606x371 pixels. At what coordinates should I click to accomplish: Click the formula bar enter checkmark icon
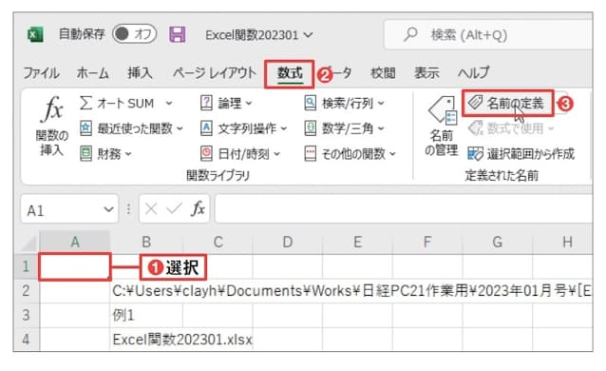coord(174,209)
